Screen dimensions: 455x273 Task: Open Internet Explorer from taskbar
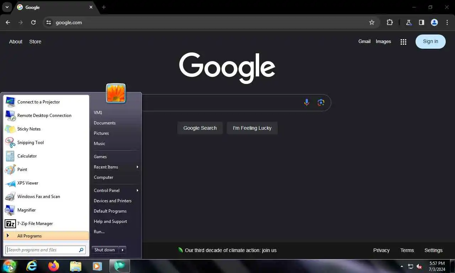32,266
